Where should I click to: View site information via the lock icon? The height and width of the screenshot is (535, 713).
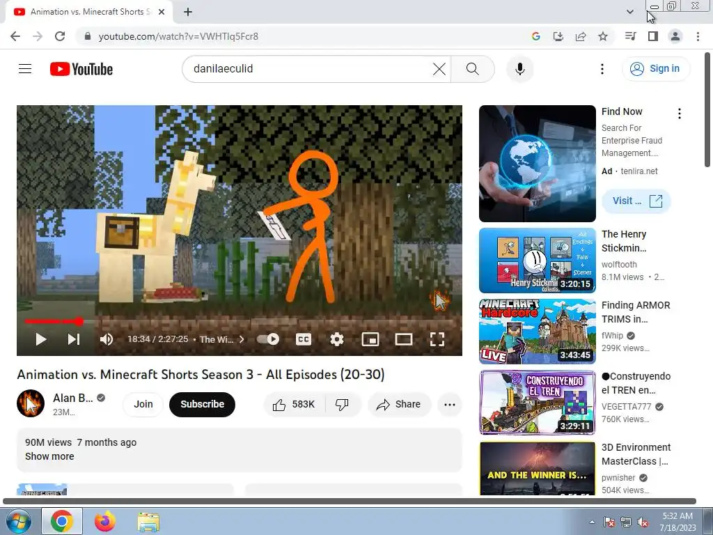point(88,36)
